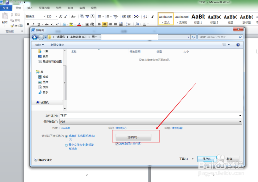The height and width of the screenshot is (182, 258).
Task: Open the Organize dropdown menu
Action: 40,45
